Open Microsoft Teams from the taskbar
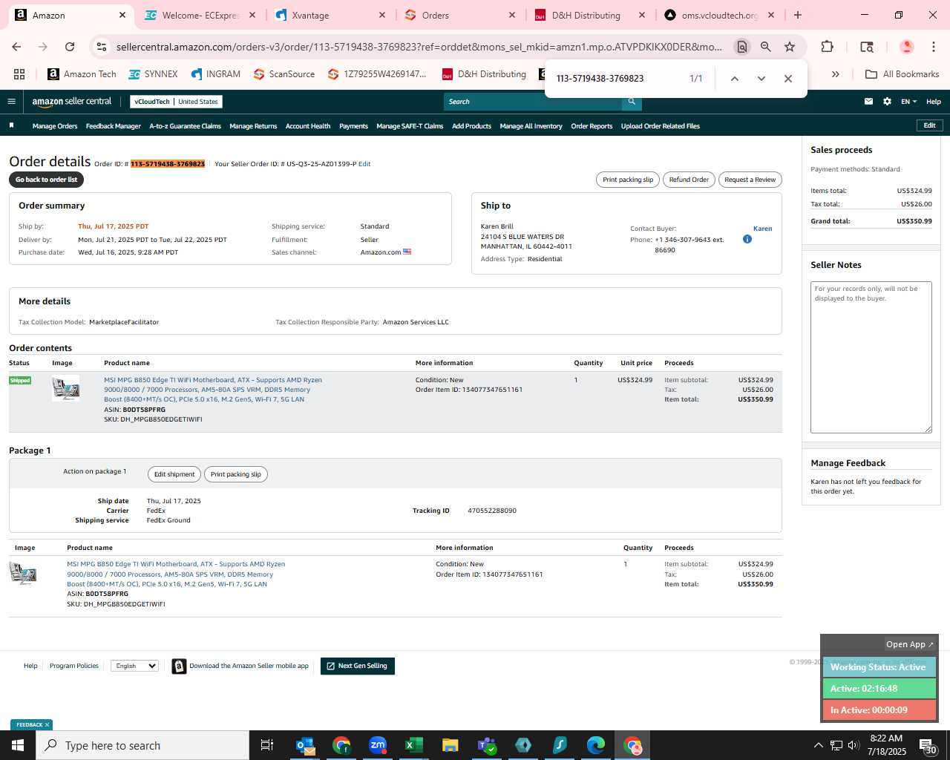Image resolution: width=950 pixels, height=760 pixels. tap(487, 745)
